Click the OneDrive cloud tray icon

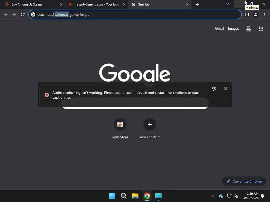click(x=221, y=196)
